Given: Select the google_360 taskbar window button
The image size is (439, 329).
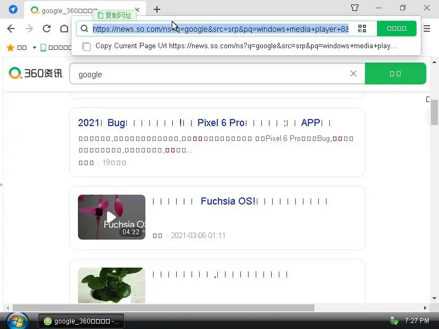Looking at the screenshot, I should coord(81,321).
